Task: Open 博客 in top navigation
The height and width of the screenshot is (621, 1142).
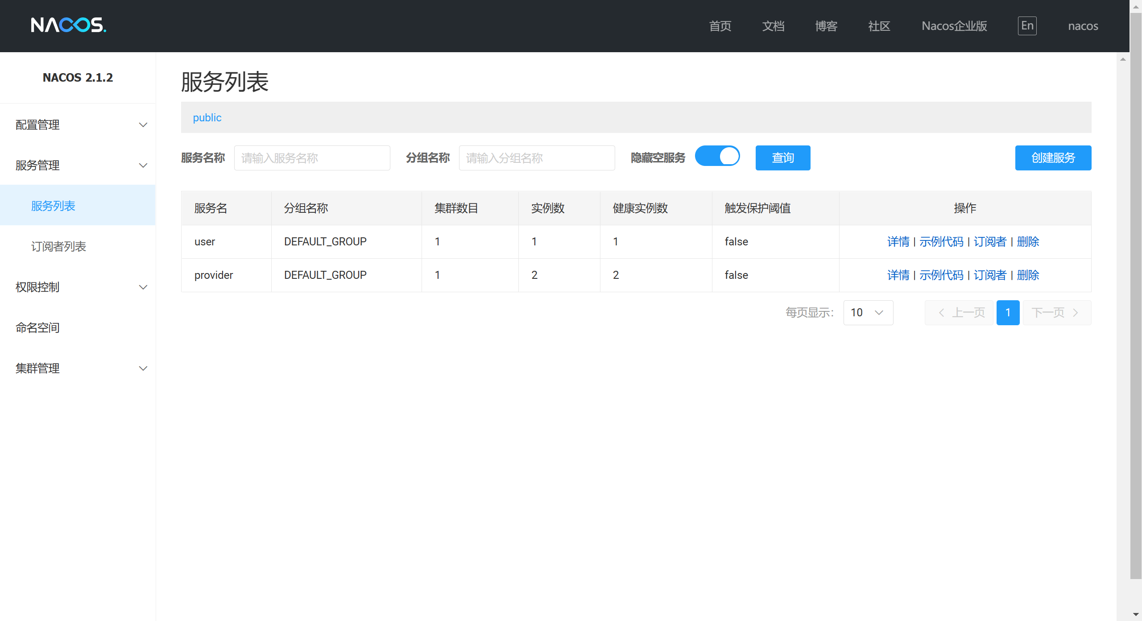Action: (x=826, y=26)
